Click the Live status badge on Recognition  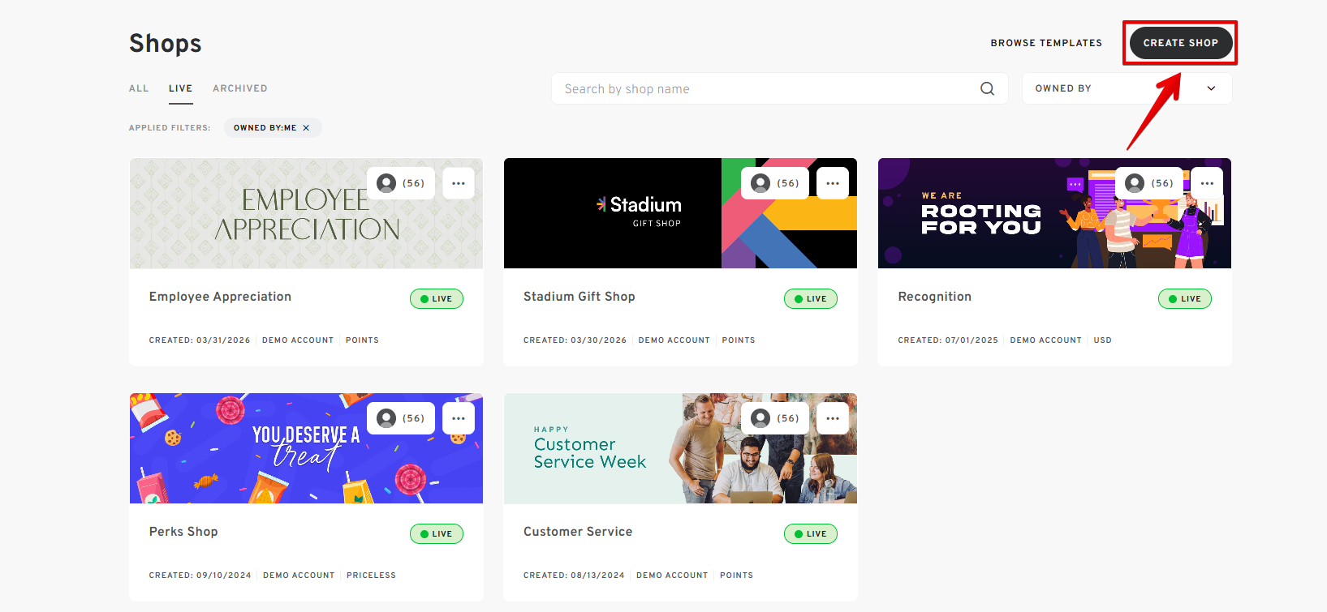click(x=1185, y=298)
